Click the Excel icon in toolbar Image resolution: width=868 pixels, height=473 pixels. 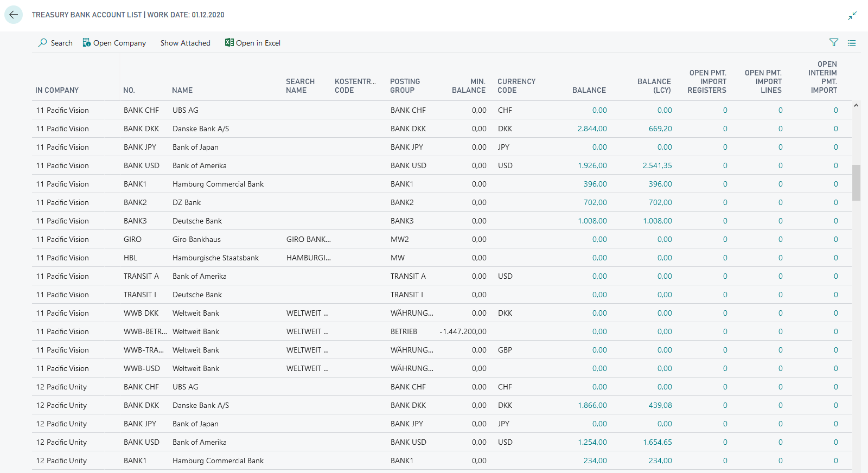pyautogui.click(x=229, y=43)
